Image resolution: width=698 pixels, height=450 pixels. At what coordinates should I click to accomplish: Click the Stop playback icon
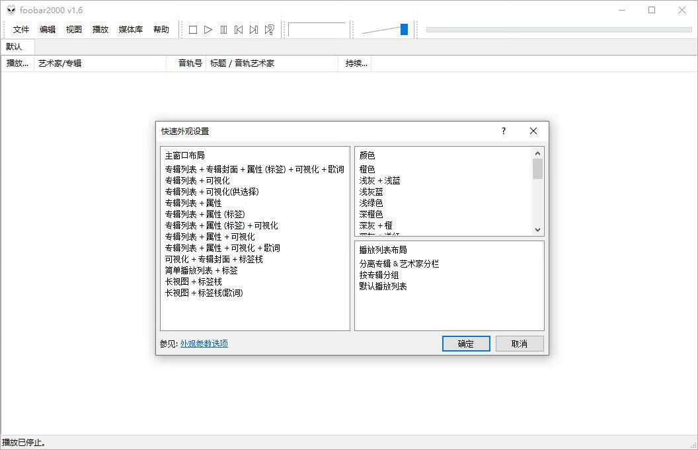(x=192, y=29)
